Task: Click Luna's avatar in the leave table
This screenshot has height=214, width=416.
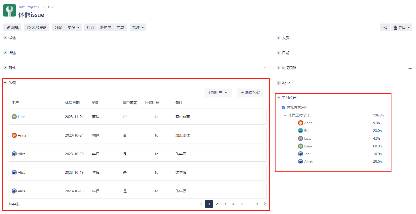Action: [x=14, y=117]
